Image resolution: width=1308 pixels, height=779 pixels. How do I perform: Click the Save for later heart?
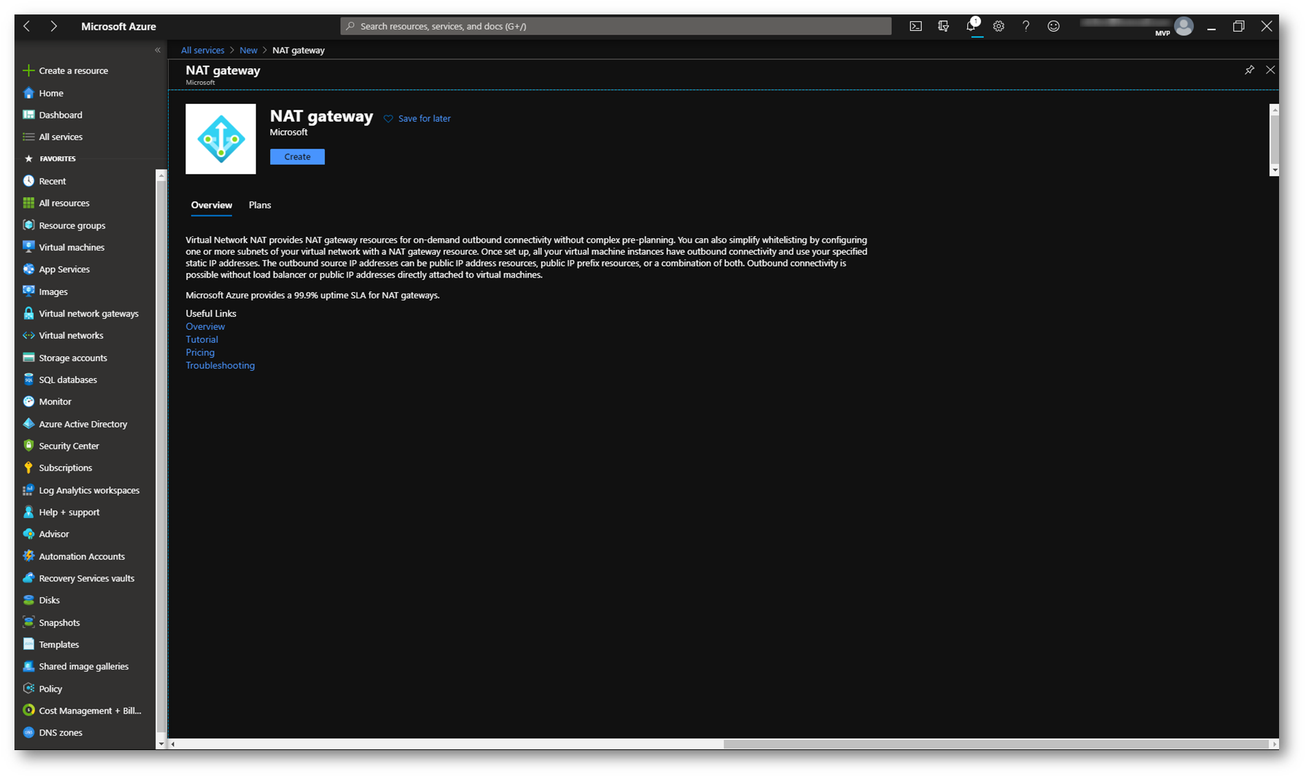tap(388, 118)
